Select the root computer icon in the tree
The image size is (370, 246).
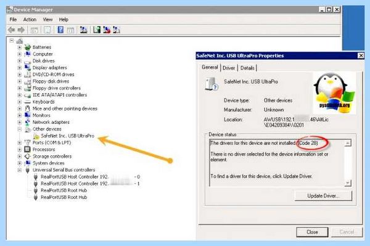(20, 41)
